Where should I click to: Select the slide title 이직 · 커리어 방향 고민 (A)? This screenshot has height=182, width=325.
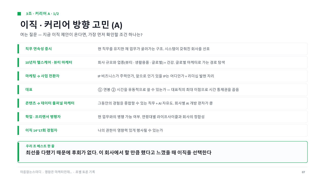point(71,25)
